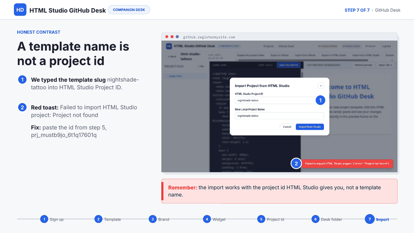
Task: Click the Open Tab button
Action: pyautogui.click(x=385, y=65)
